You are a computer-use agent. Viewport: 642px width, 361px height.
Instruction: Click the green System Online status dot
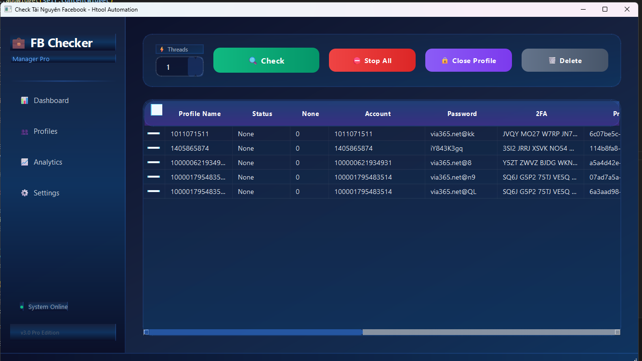pyautogui.click(x=22, y=307)
